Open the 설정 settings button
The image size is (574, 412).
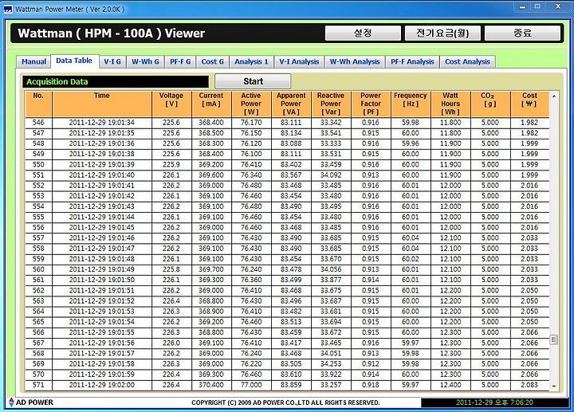point(363,33)
